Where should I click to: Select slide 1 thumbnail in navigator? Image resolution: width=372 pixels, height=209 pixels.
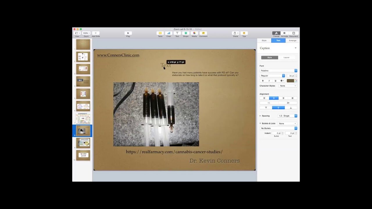coord(83,44)
